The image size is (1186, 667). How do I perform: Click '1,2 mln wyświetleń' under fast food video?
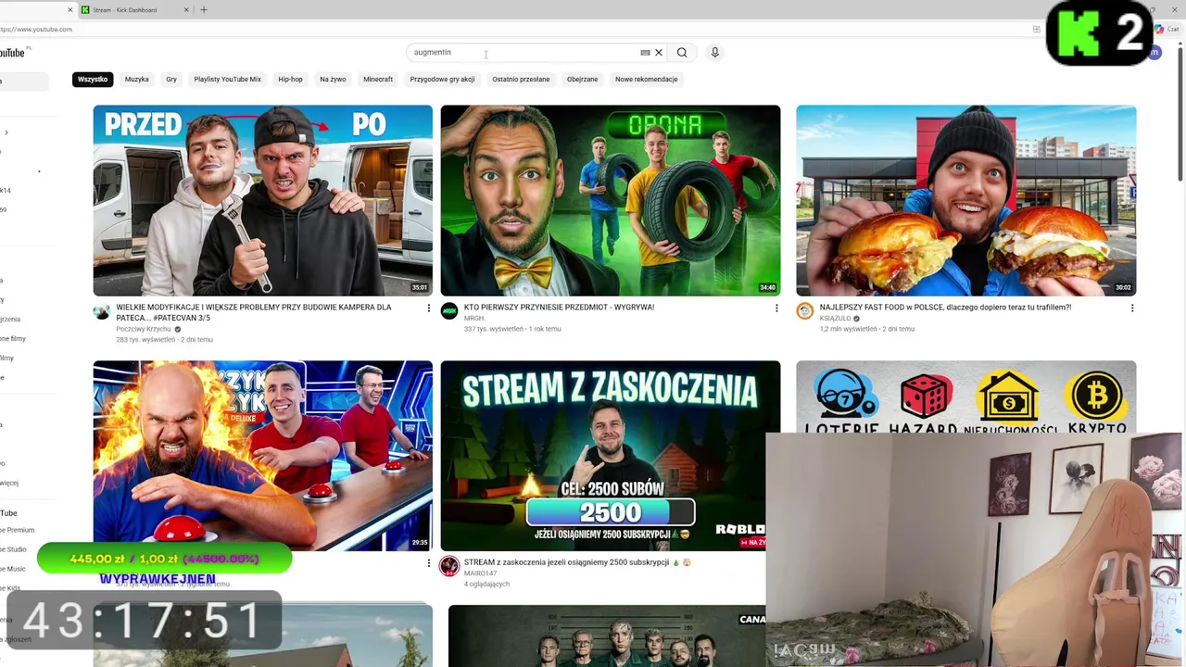pos(849,329)
